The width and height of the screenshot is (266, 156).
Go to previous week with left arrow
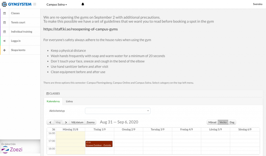point(50,122)
